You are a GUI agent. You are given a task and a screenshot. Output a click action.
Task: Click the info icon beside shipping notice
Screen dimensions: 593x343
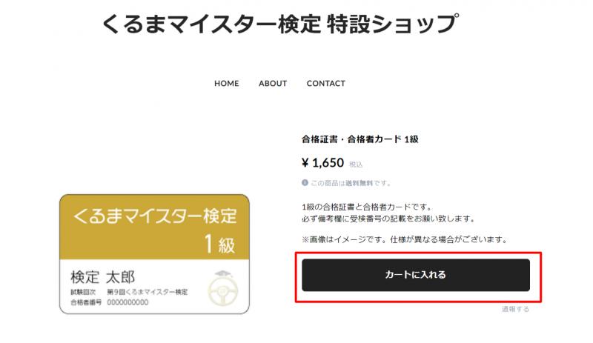point(305,183)
